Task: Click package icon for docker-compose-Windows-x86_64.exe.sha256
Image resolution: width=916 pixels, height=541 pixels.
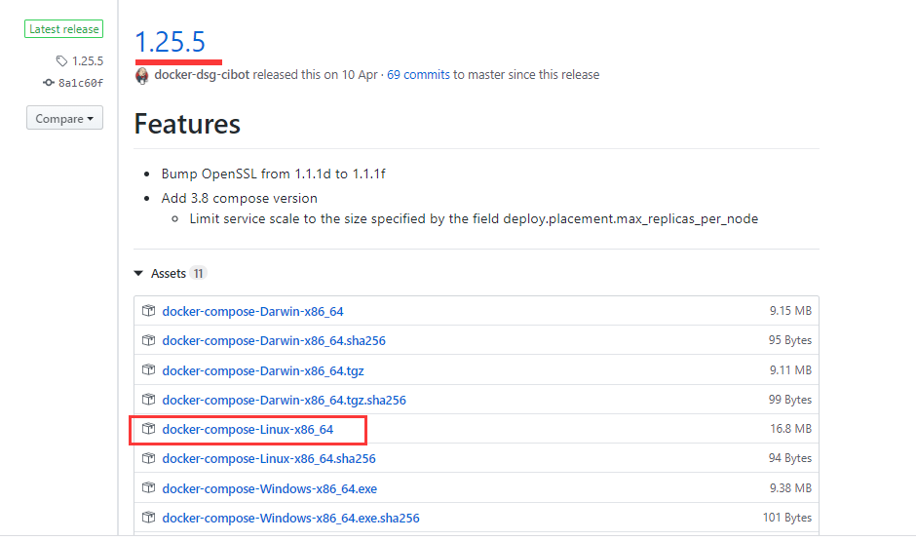Action: coord(148,518)
